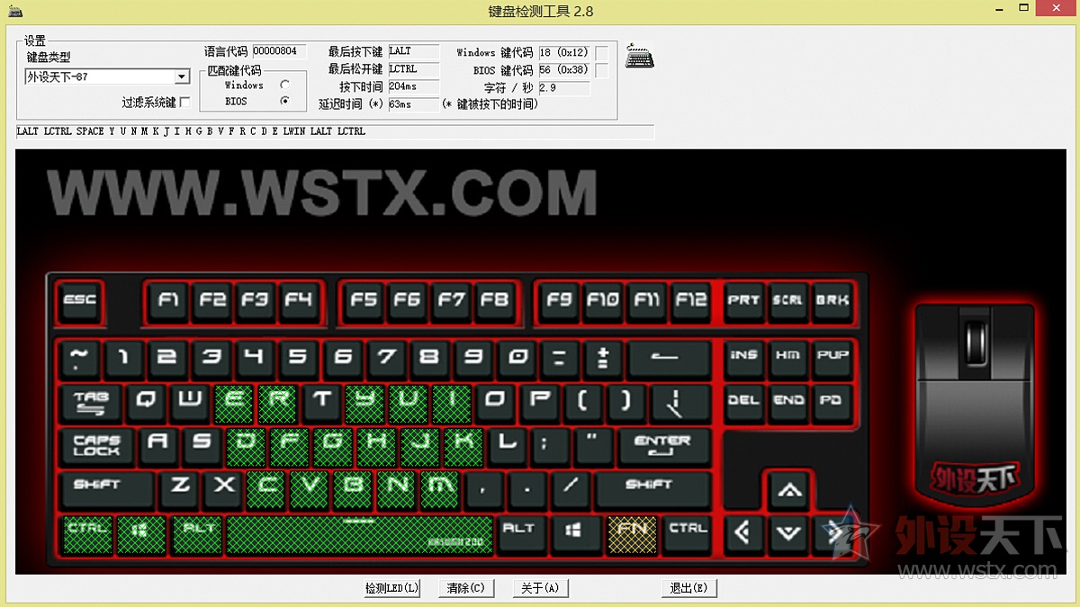The image size is (1080, 607).
Task: Click the 关于(A) button
Action: pyautogui.click(x=540, y=588)
